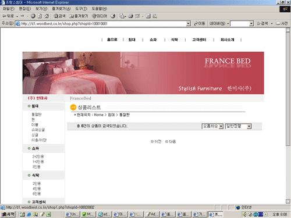Open the Ad... taskbar window button
This screenshot has width=291, height=218.
pyautogui.click(x=152, y=214)
